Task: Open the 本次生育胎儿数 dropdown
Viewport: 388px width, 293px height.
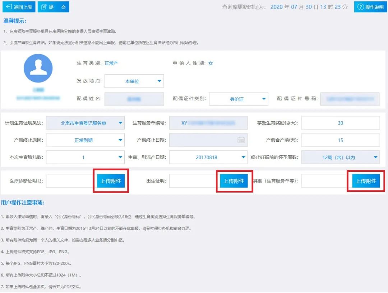Action: pos(85,157)
